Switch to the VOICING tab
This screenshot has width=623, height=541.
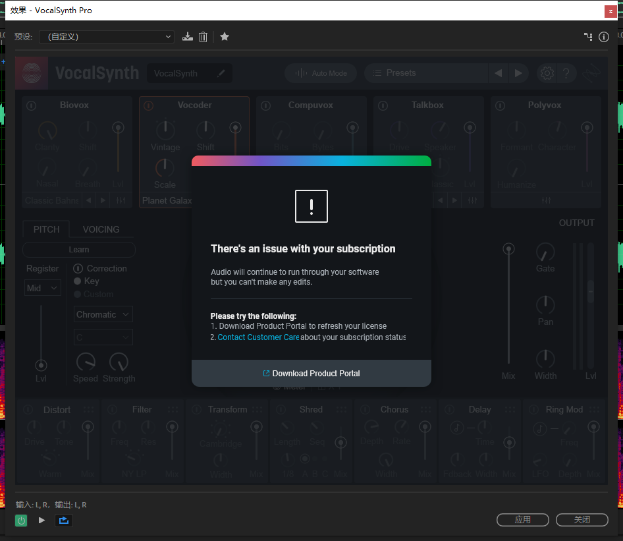click(101, 229)
